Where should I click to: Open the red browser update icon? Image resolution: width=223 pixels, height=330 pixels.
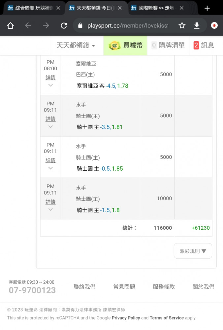point(214,26)
